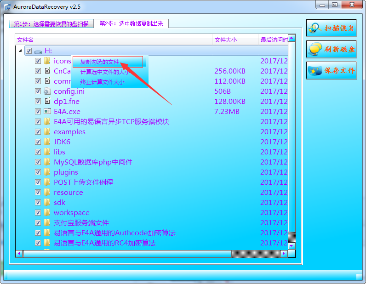This screenshot has height=284, width=366.
Task: Select the examples folder row
Action: coord(152,132)
